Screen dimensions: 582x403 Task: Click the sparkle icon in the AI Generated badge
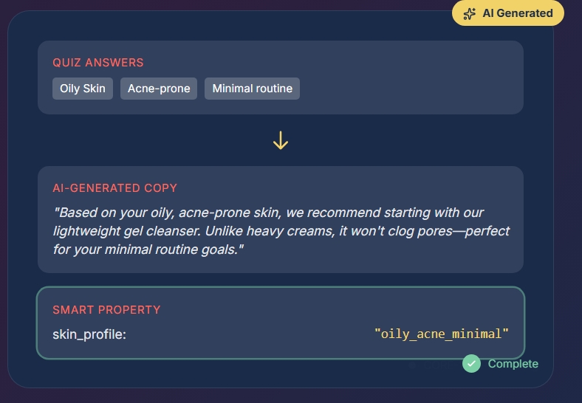pyautogui.click(x=470, y=13)
